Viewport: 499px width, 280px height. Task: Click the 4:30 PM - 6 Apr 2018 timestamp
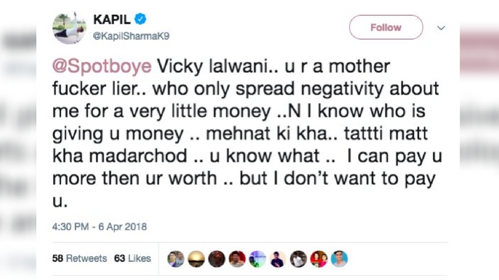coord(99,227)
